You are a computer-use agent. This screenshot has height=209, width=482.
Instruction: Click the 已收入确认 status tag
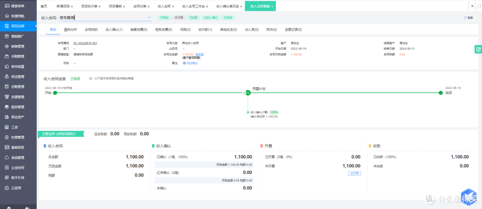[x=211, y=18]
